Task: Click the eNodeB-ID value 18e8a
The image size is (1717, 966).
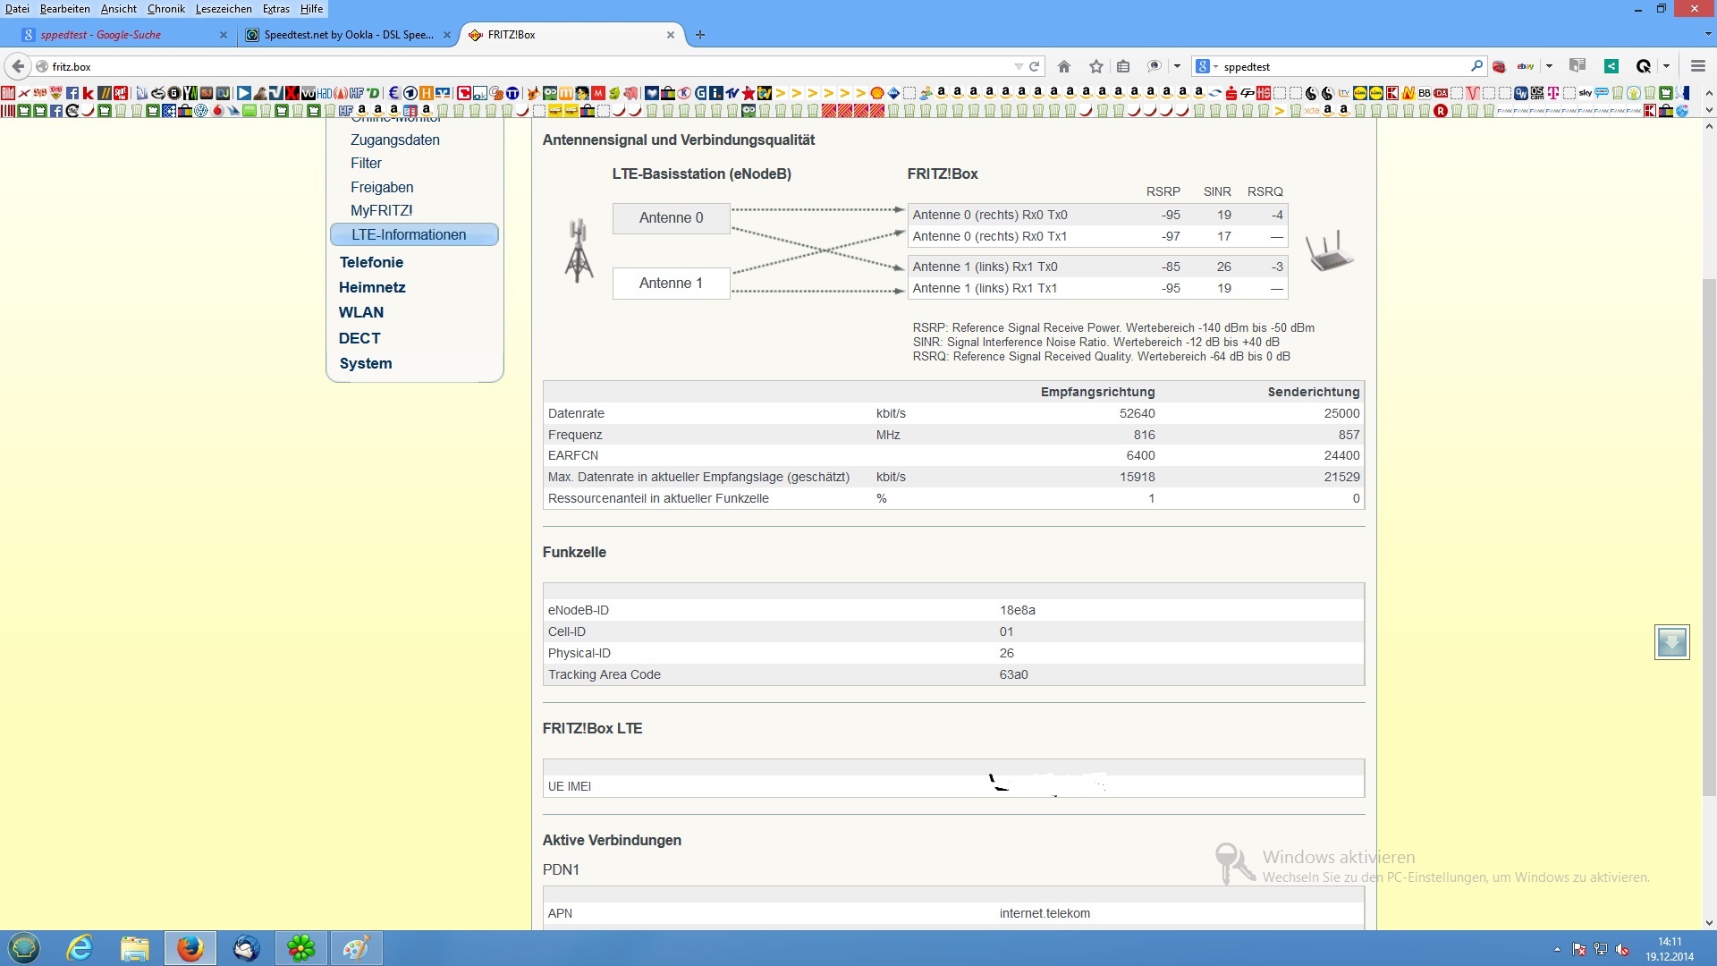Action: click(x=1018, y=610)
